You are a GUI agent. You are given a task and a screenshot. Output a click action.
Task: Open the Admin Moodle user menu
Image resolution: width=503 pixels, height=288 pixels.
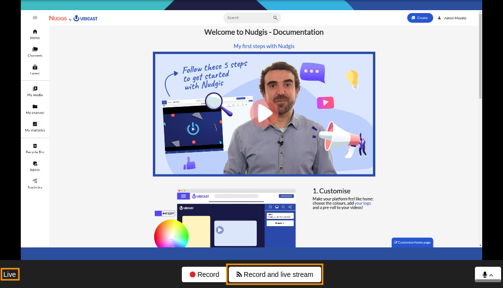pyautogui.click(x=452, y=18)
